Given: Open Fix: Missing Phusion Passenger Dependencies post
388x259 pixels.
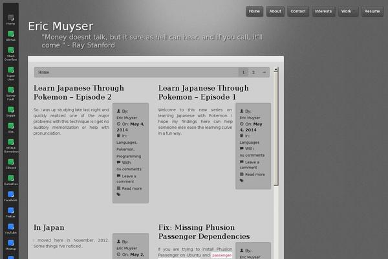Looking at the screenshot, I should [x=204, y=232].
